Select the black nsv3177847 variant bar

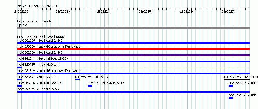click(x=237, y=80)
